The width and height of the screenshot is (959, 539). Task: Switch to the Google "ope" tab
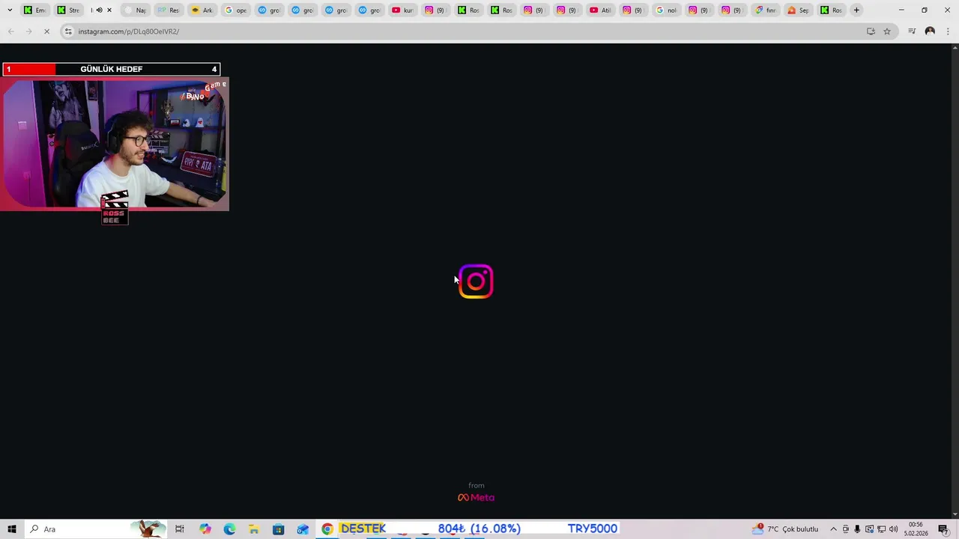coord(236,10)
